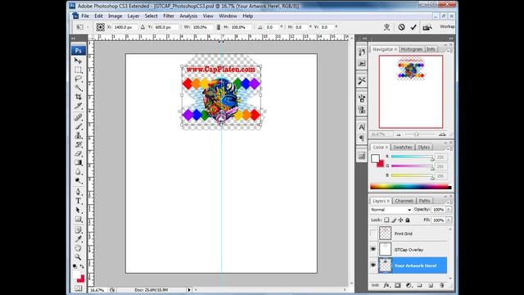524x295 pixels.
Task: Select the Pen tool
Action: [x=79, y=192]
